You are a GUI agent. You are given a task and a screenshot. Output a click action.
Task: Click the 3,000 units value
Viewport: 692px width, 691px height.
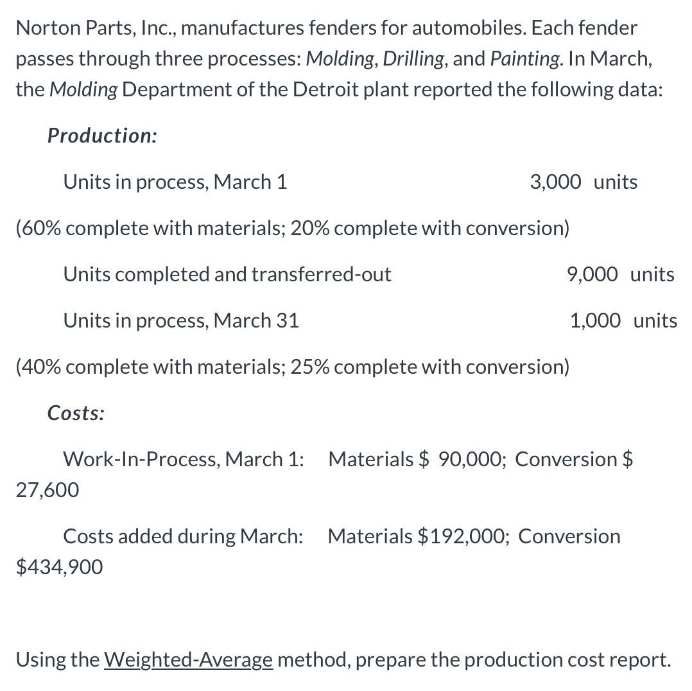point(584,182)
